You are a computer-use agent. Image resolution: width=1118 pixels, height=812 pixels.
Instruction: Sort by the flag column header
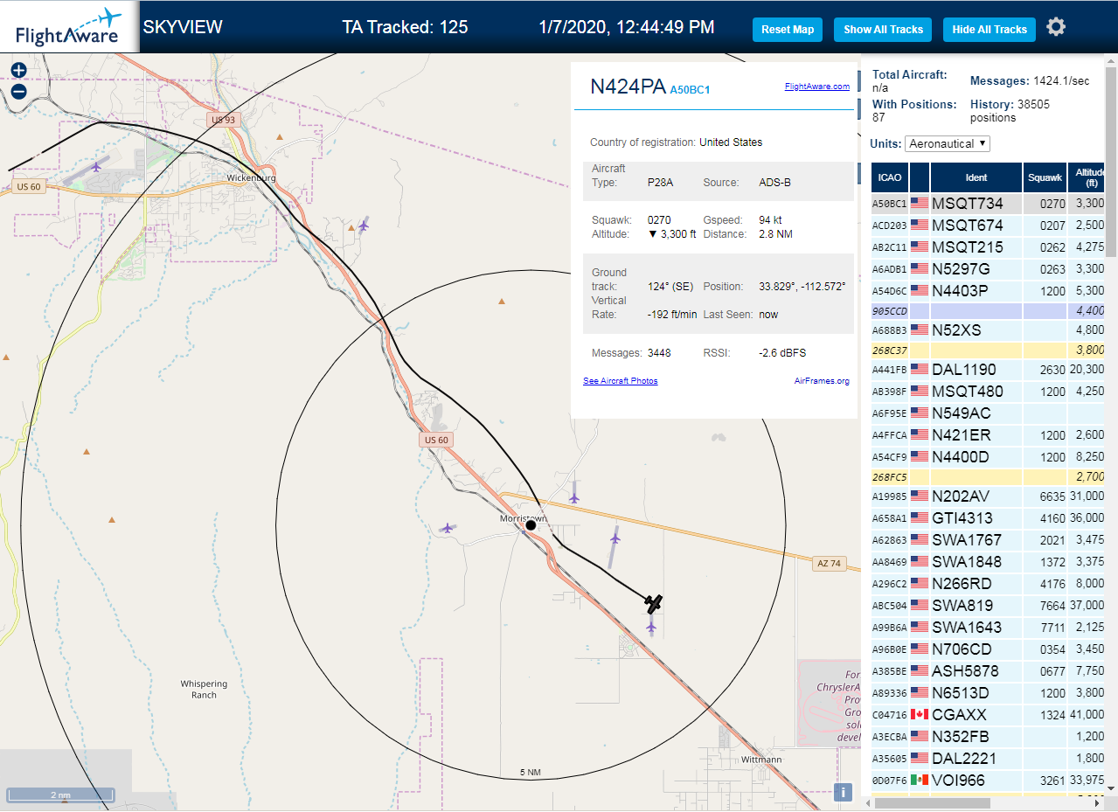pos(920,177)
